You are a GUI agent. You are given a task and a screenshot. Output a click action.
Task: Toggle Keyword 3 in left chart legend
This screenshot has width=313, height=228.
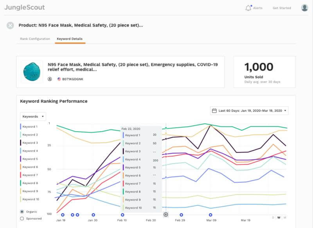pos(29,143)
